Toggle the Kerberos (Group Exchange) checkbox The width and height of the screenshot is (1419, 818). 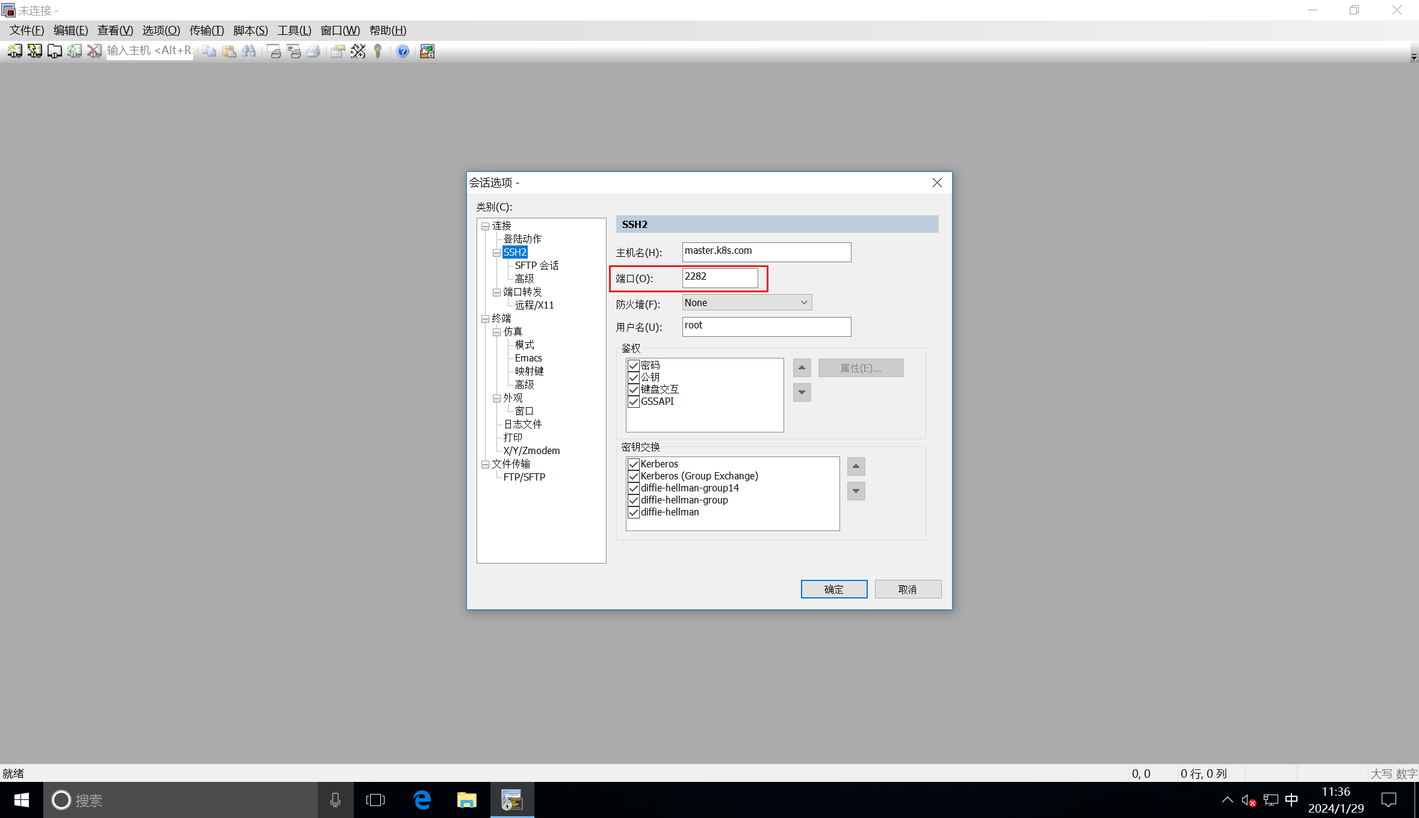tap(633, 476)
